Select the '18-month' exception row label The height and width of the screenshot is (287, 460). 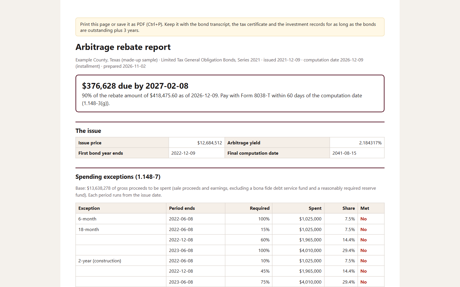(x=89, y=229)
